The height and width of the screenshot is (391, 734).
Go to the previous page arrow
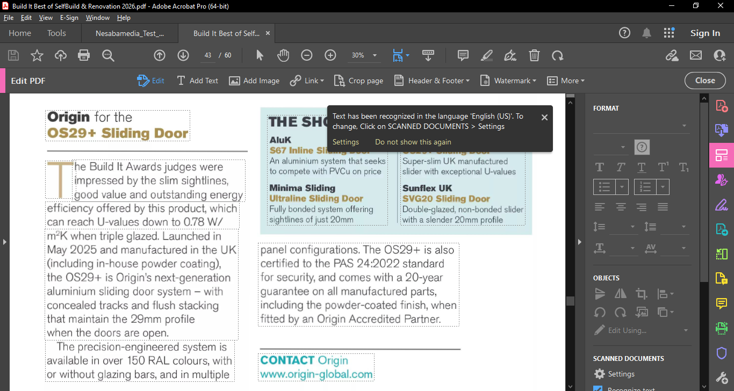click(160, 55)
